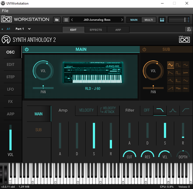Click the filter CUT knob

(129, 155)
